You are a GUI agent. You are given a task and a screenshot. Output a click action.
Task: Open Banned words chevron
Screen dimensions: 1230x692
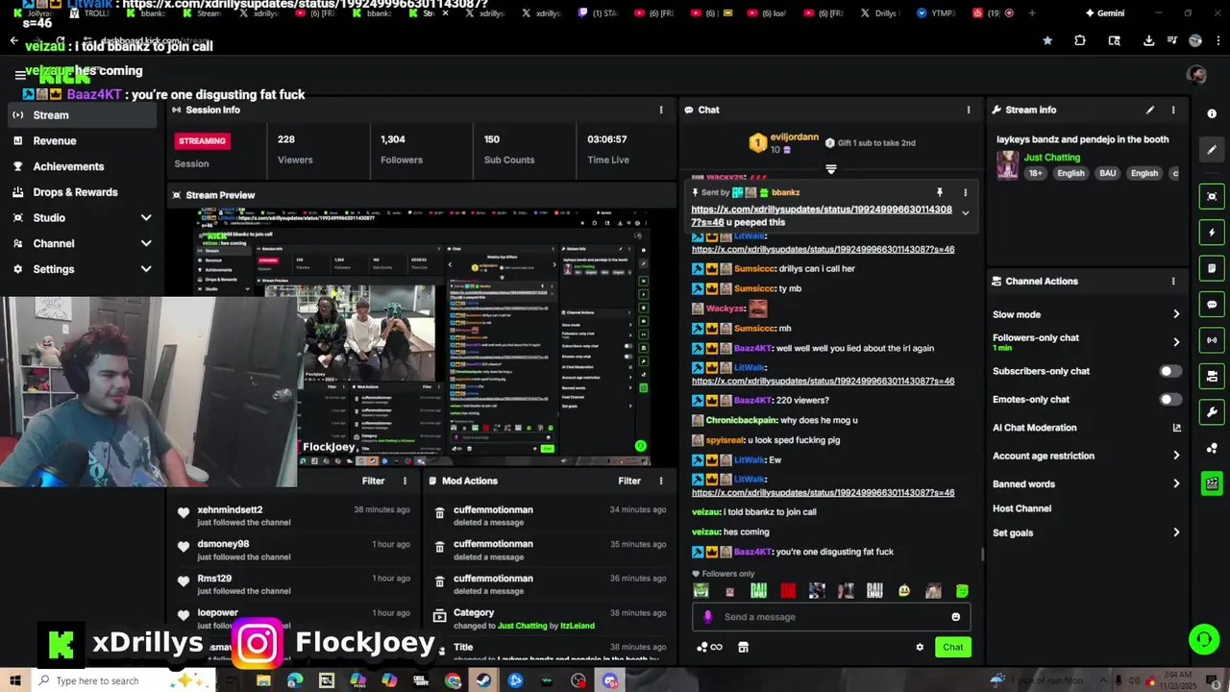pyautogui.click(x=1176, y=484)
